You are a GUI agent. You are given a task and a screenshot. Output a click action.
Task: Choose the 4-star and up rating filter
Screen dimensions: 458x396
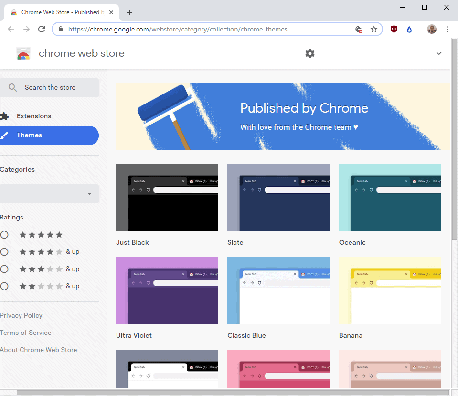click(x=4, y=251)
